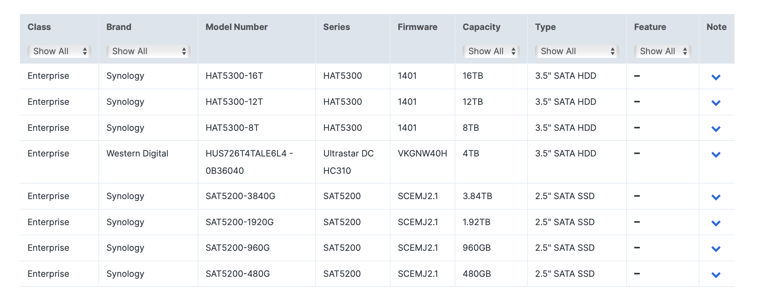This screenshot has width=758, height=305.
Task: Select the Western Digital brand cell
Action: click(x=137, y=154)
